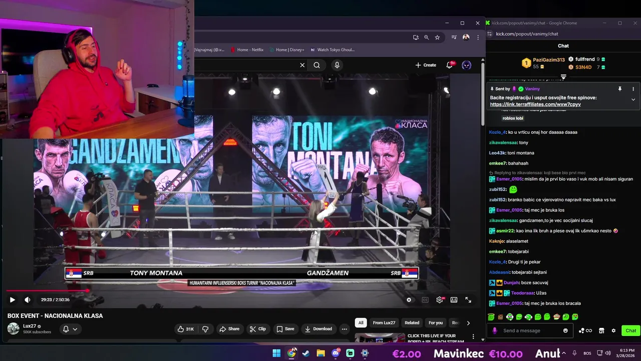Enter fullscreen in YouTube player

click(468, 300)
